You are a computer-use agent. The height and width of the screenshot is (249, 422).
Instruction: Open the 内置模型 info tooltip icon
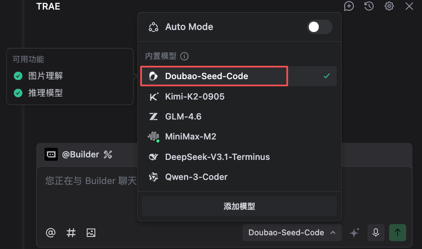[184, 56]
